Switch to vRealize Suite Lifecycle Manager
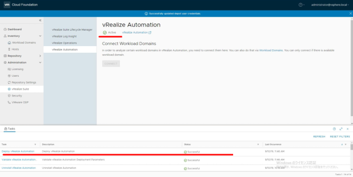Image resolution: width=353 pixels, height=177 pixels. [x=72, y=30]
